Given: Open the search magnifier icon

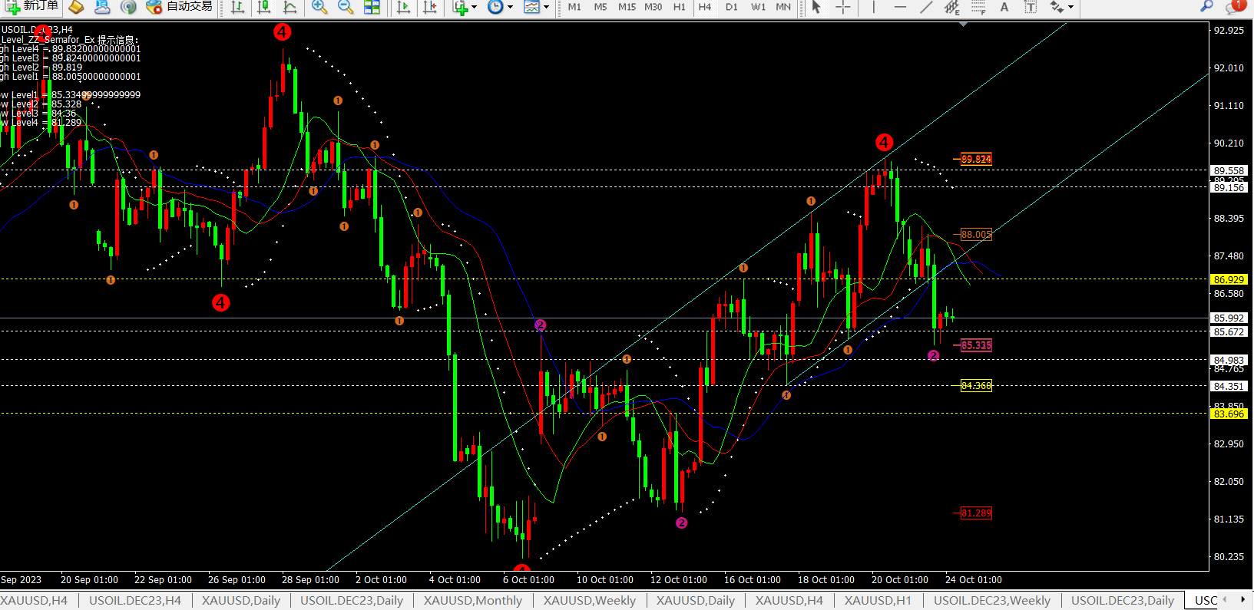Looking at the screenshot, I should [x=1206, y=7].
